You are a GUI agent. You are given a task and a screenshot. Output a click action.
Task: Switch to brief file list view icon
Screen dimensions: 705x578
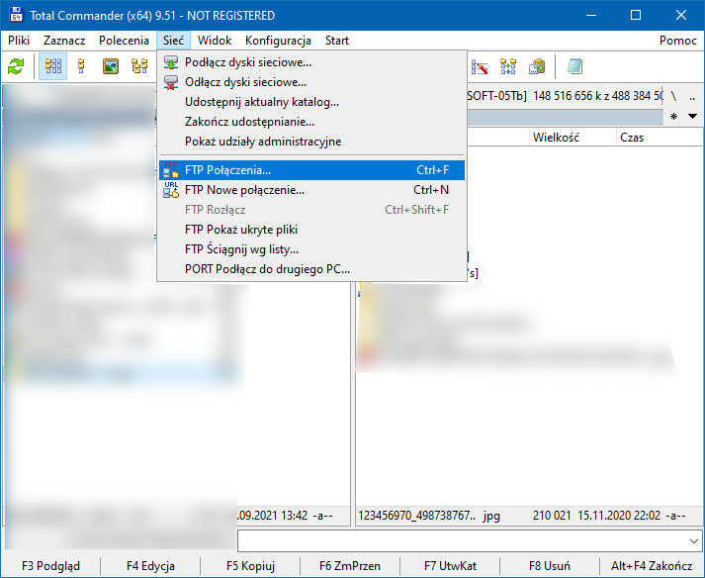[53, 67]
